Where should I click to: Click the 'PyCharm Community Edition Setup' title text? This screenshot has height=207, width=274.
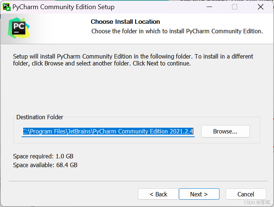pyautogui.click(x=63, y=7)
